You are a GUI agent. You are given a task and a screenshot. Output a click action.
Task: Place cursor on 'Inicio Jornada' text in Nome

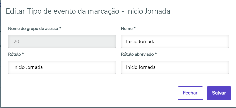(141, 41)
